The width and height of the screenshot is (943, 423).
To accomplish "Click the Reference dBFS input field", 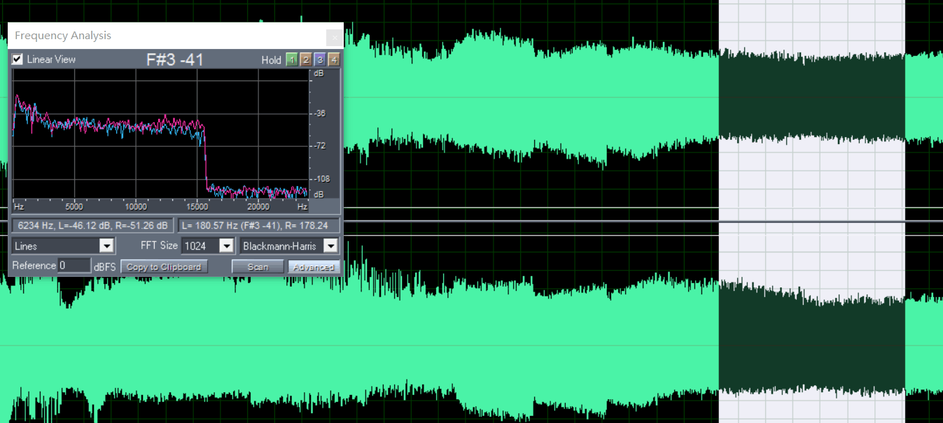I will (74, 266).
